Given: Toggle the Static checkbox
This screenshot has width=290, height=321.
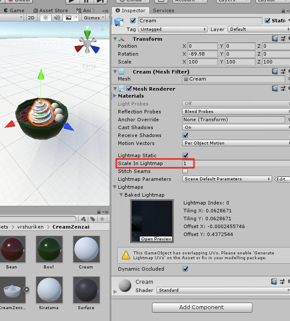Looking at the screenshot, I should pos(267,21).
